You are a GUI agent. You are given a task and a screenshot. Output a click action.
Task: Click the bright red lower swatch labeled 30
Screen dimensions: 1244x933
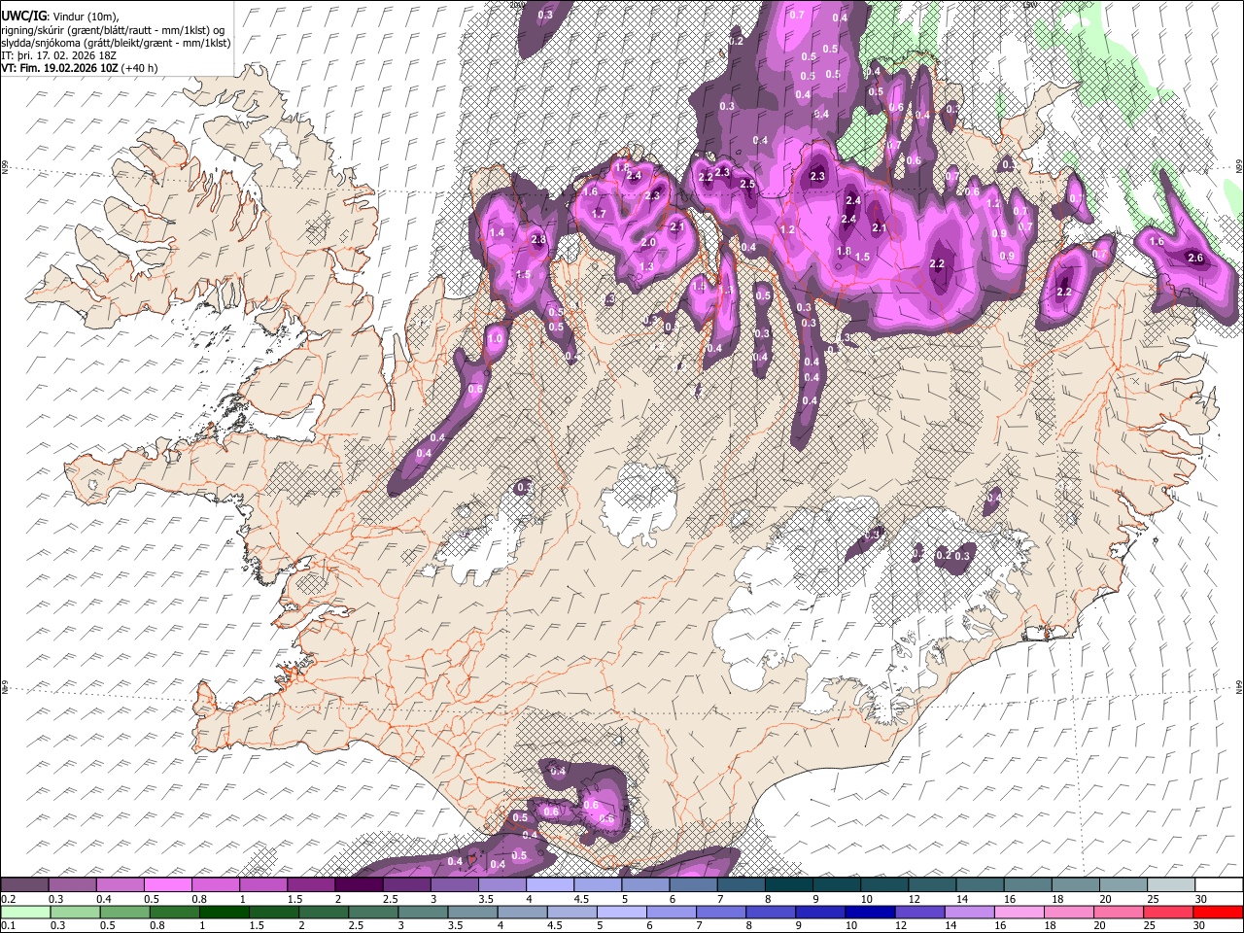point(1218,912)
